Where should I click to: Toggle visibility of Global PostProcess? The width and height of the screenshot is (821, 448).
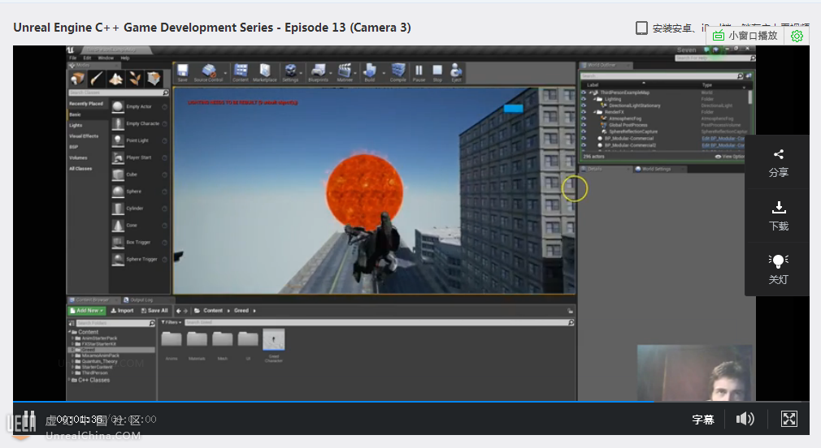584,125
